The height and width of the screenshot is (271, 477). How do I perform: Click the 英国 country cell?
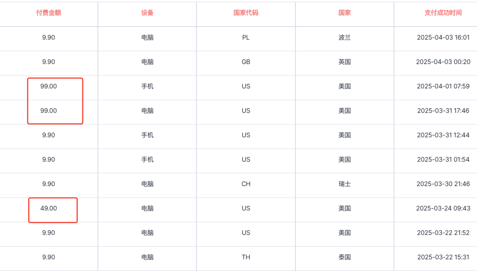344,62
